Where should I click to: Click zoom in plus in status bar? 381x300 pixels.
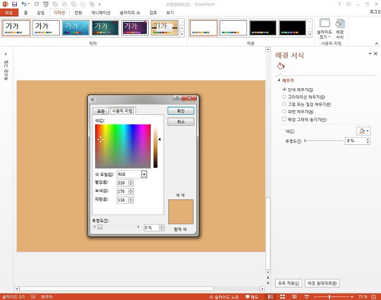coord(352,297)
